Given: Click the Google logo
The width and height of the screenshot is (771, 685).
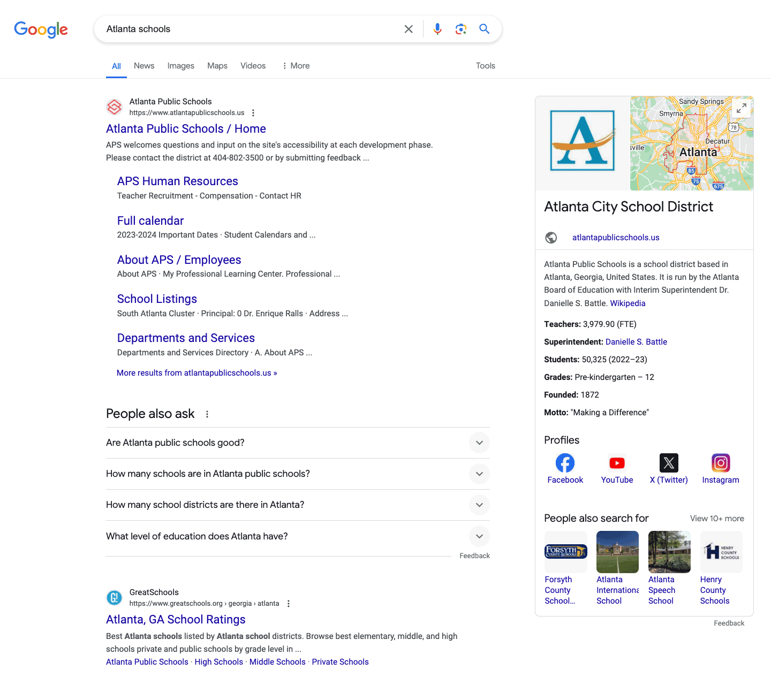Looking at the screenshot, I should (x=41, y=29).
